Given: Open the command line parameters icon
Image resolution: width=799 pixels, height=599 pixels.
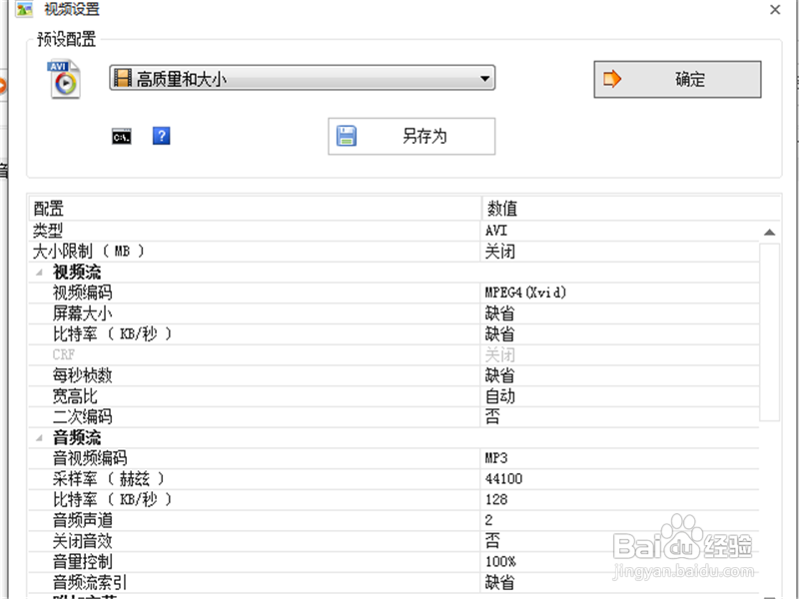Looking at the screenshot, I should [120, 136].
